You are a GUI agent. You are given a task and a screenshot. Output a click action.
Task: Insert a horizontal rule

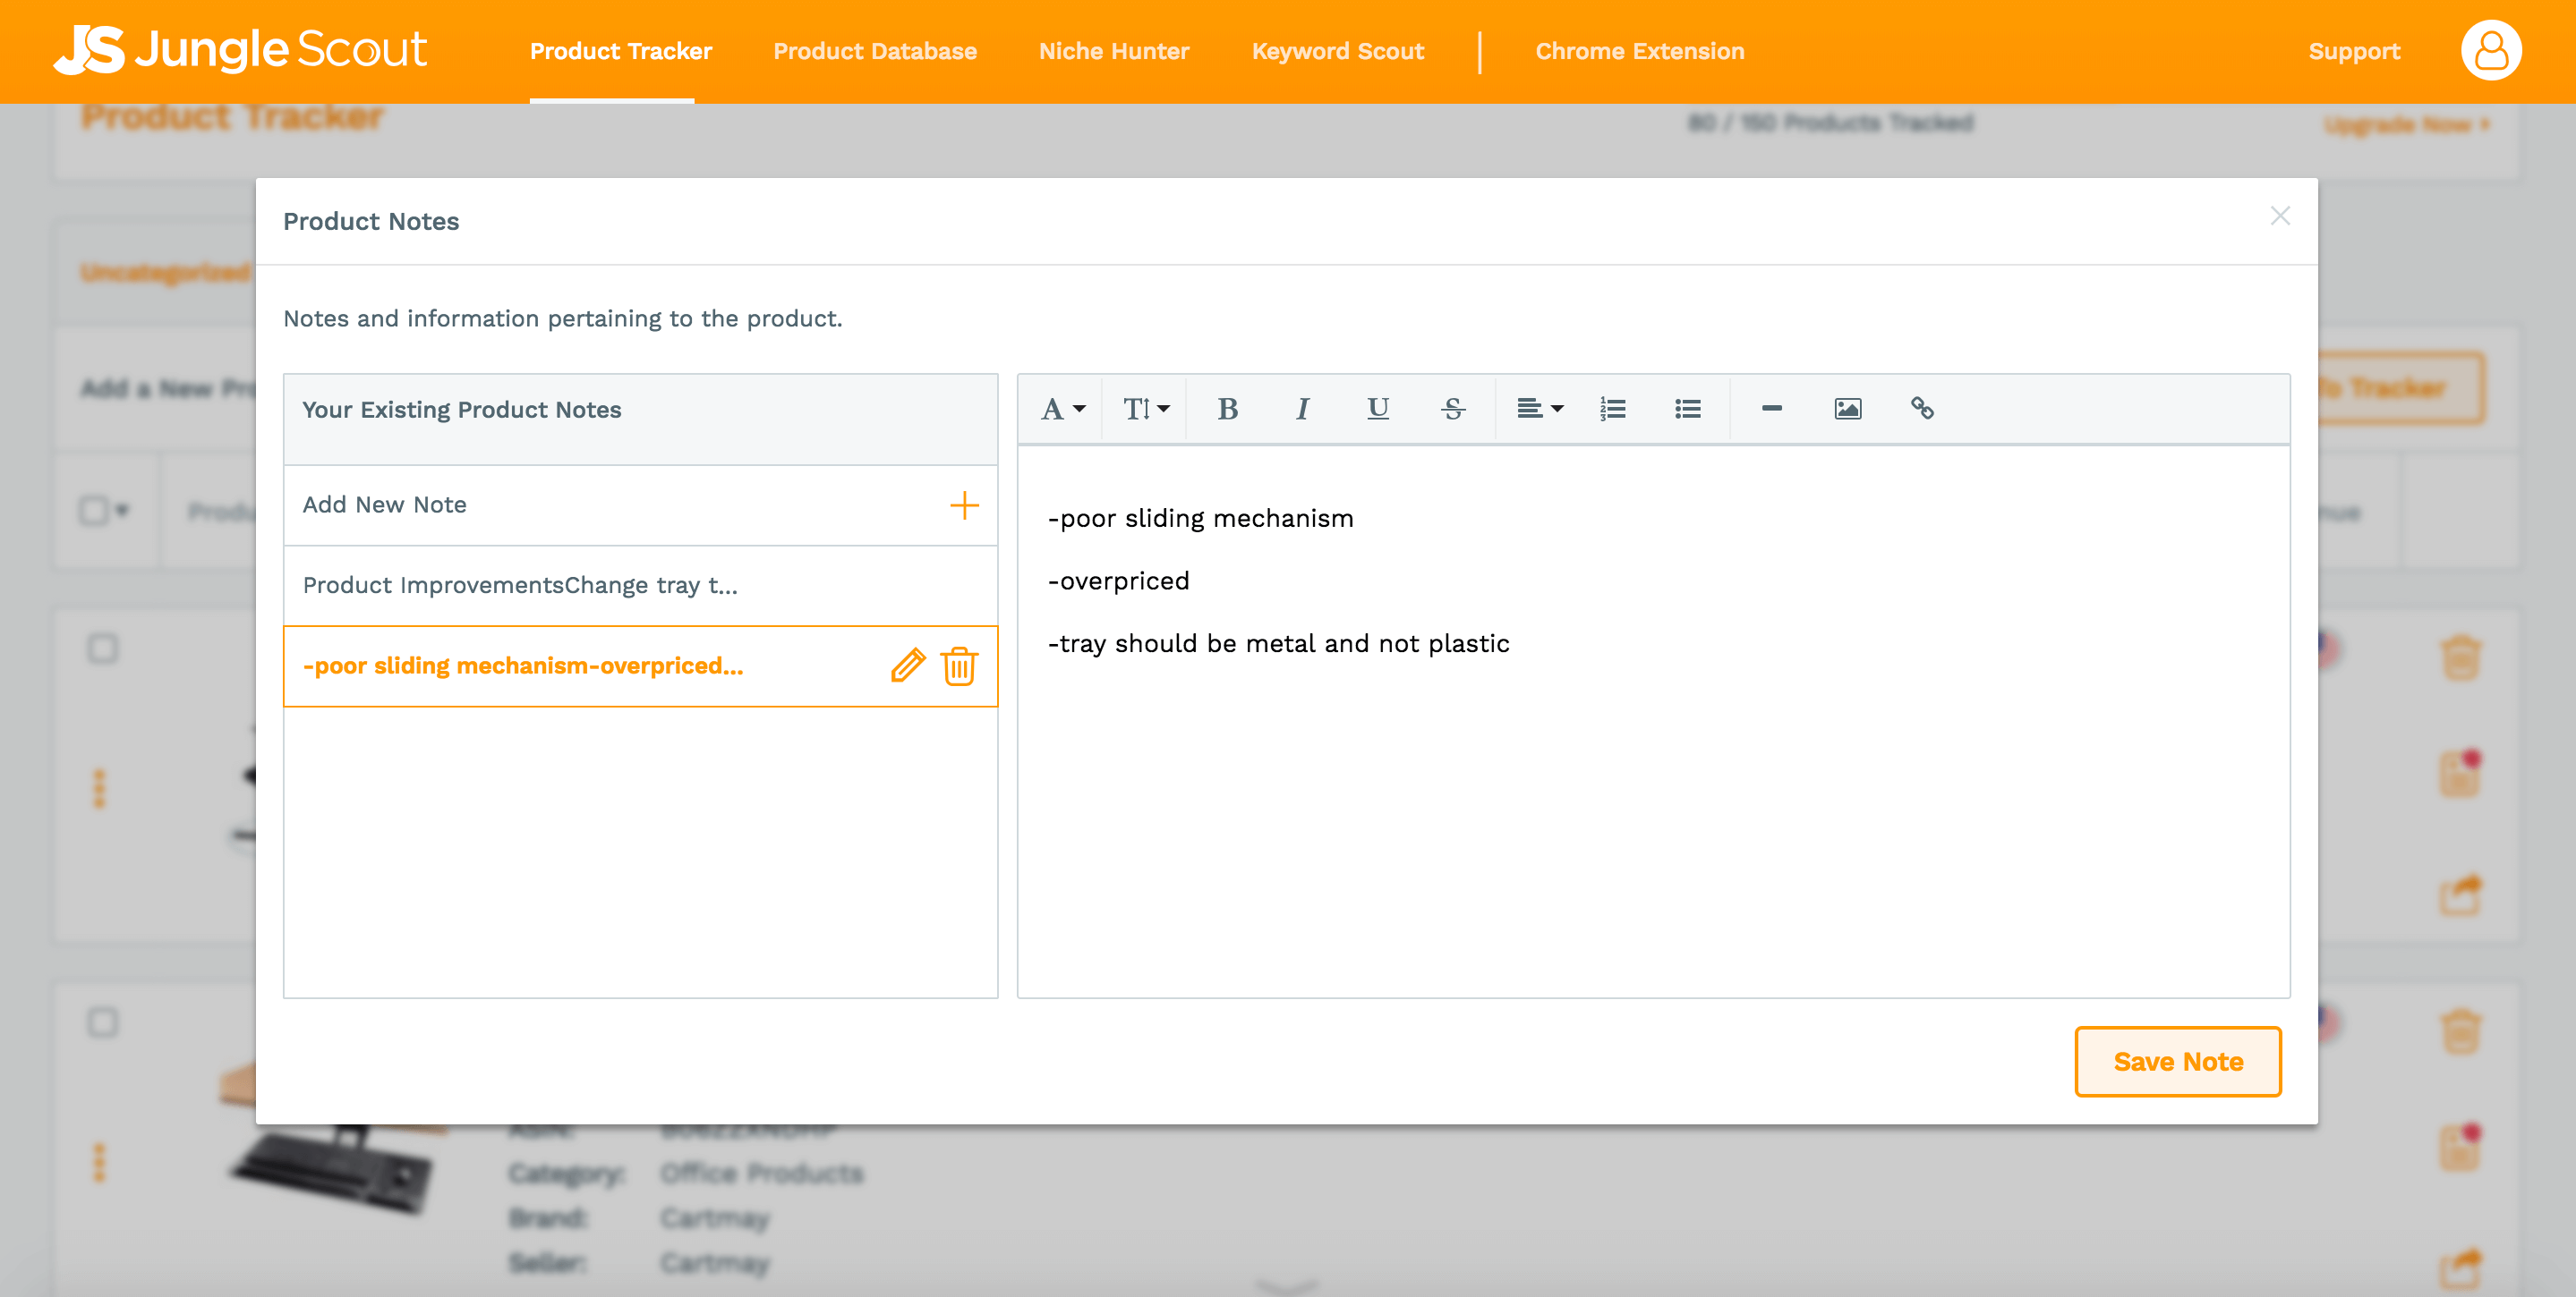tap(1771, 409)
